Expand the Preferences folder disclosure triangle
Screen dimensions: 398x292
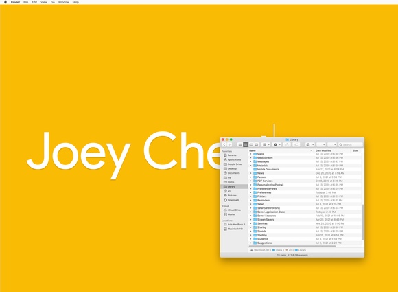coord(250,192)
